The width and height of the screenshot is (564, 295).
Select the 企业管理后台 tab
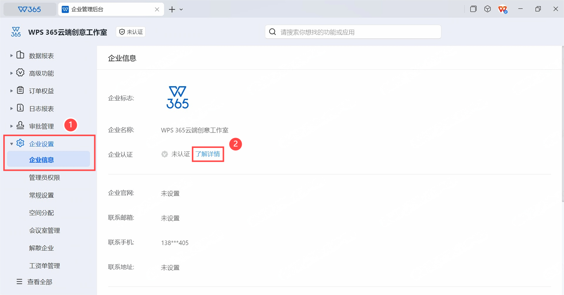[x=111, y=9]
